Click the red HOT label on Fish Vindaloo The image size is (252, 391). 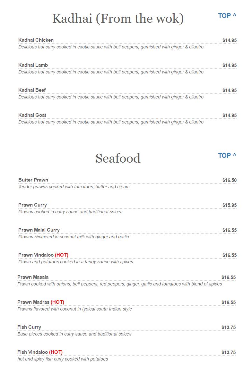pos(56,352)
